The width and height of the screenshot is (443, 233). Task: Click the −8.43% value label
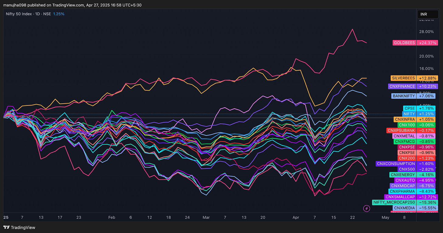pos(426,191)
